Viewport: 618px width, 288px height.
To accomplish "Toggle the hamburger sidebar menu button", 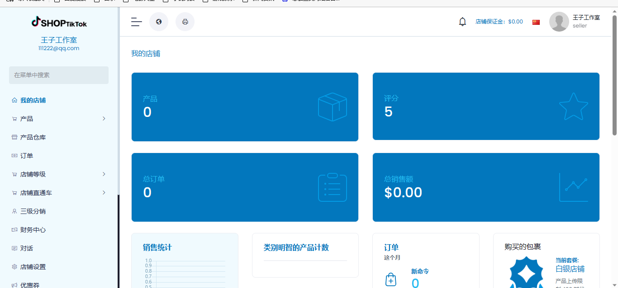I will [137, 22].
